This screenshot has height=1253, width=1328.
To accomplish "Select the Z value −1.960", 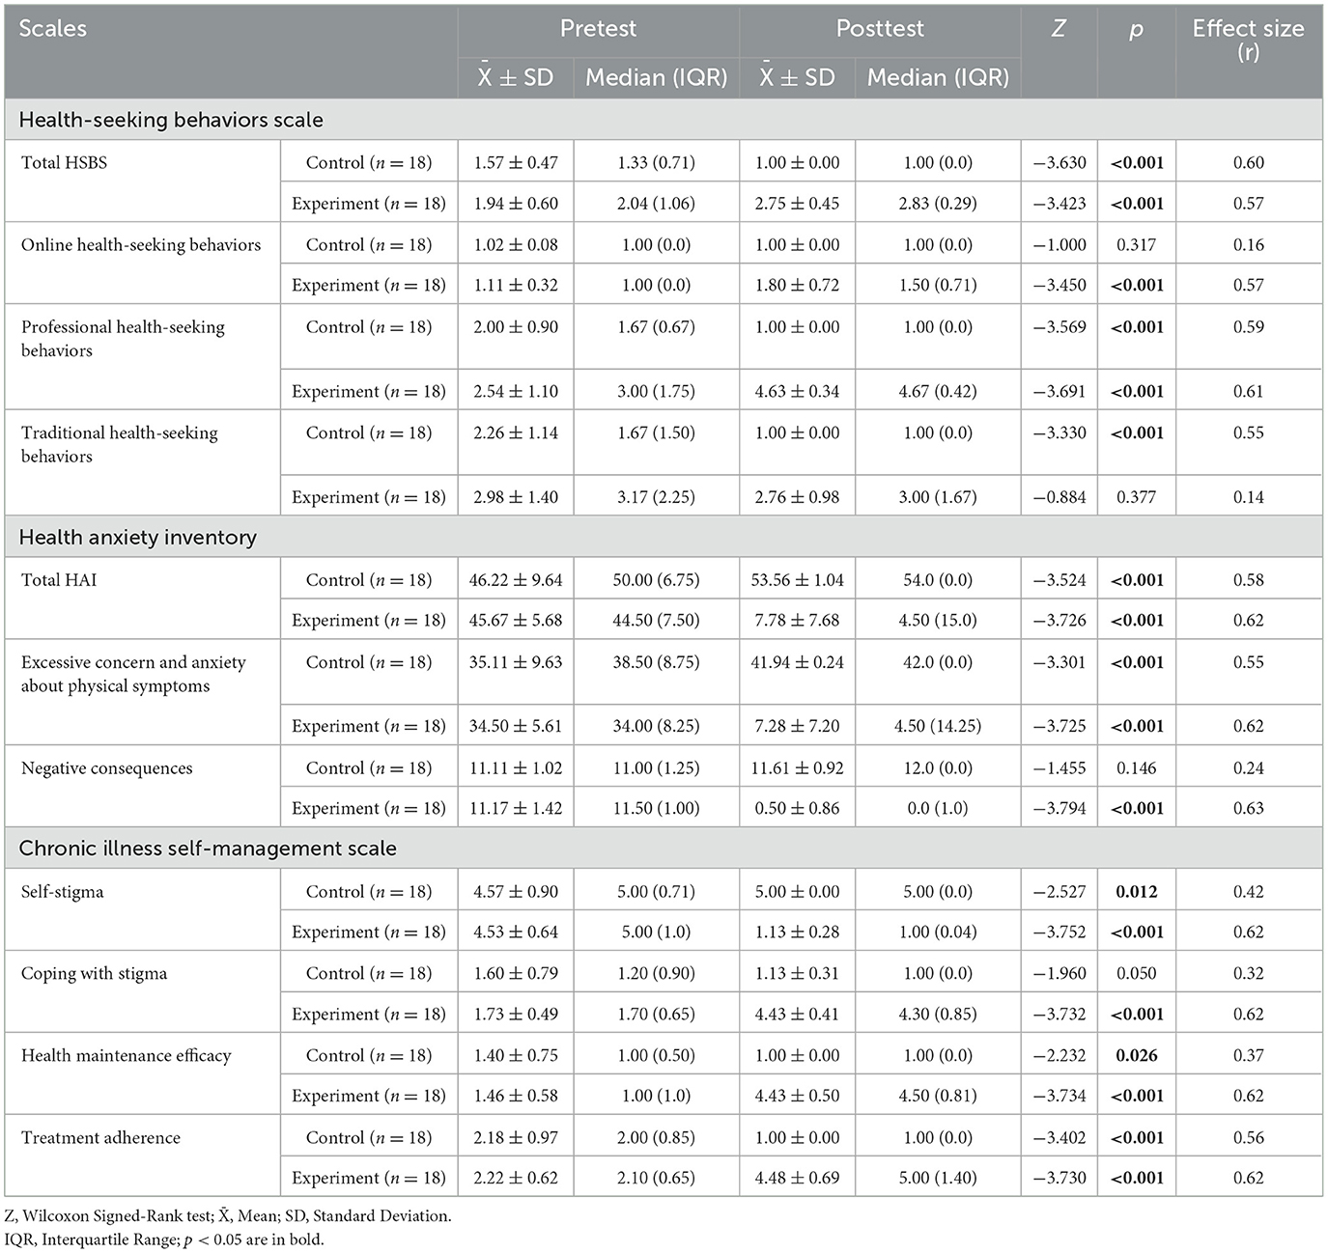I will click(x=1060, y=974).
